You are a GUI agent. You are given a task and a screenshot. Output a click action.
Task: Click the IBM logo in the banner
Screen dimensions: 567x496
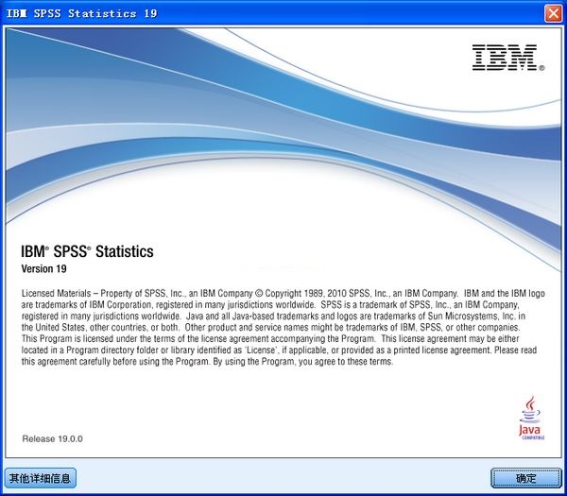(507, 58)
